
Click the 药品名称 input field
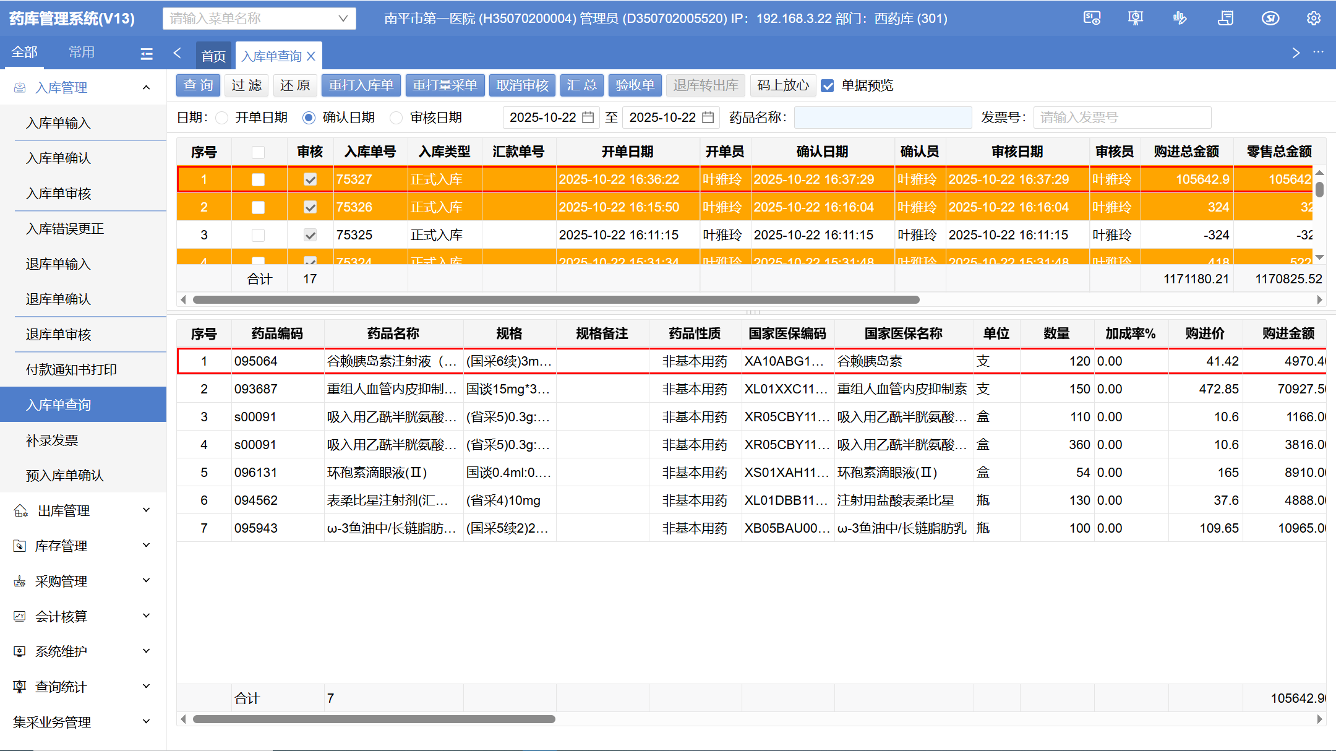point(882,118)
